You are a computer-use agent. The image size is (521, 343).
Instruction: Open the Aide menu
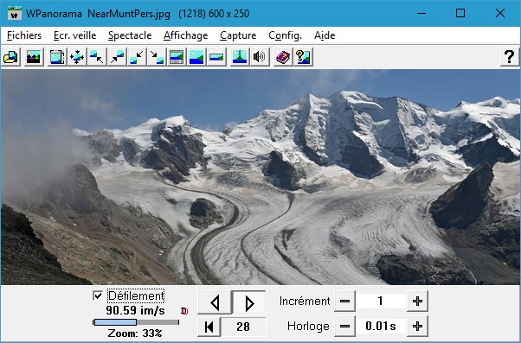(325, 35)
